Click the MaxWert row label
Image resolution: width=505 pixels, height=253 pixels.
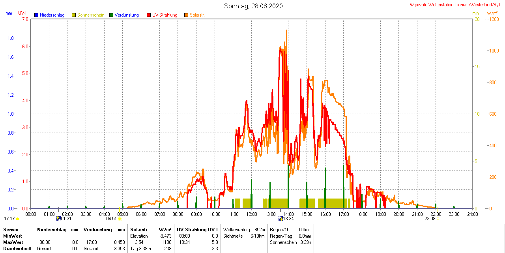point(13,242)
